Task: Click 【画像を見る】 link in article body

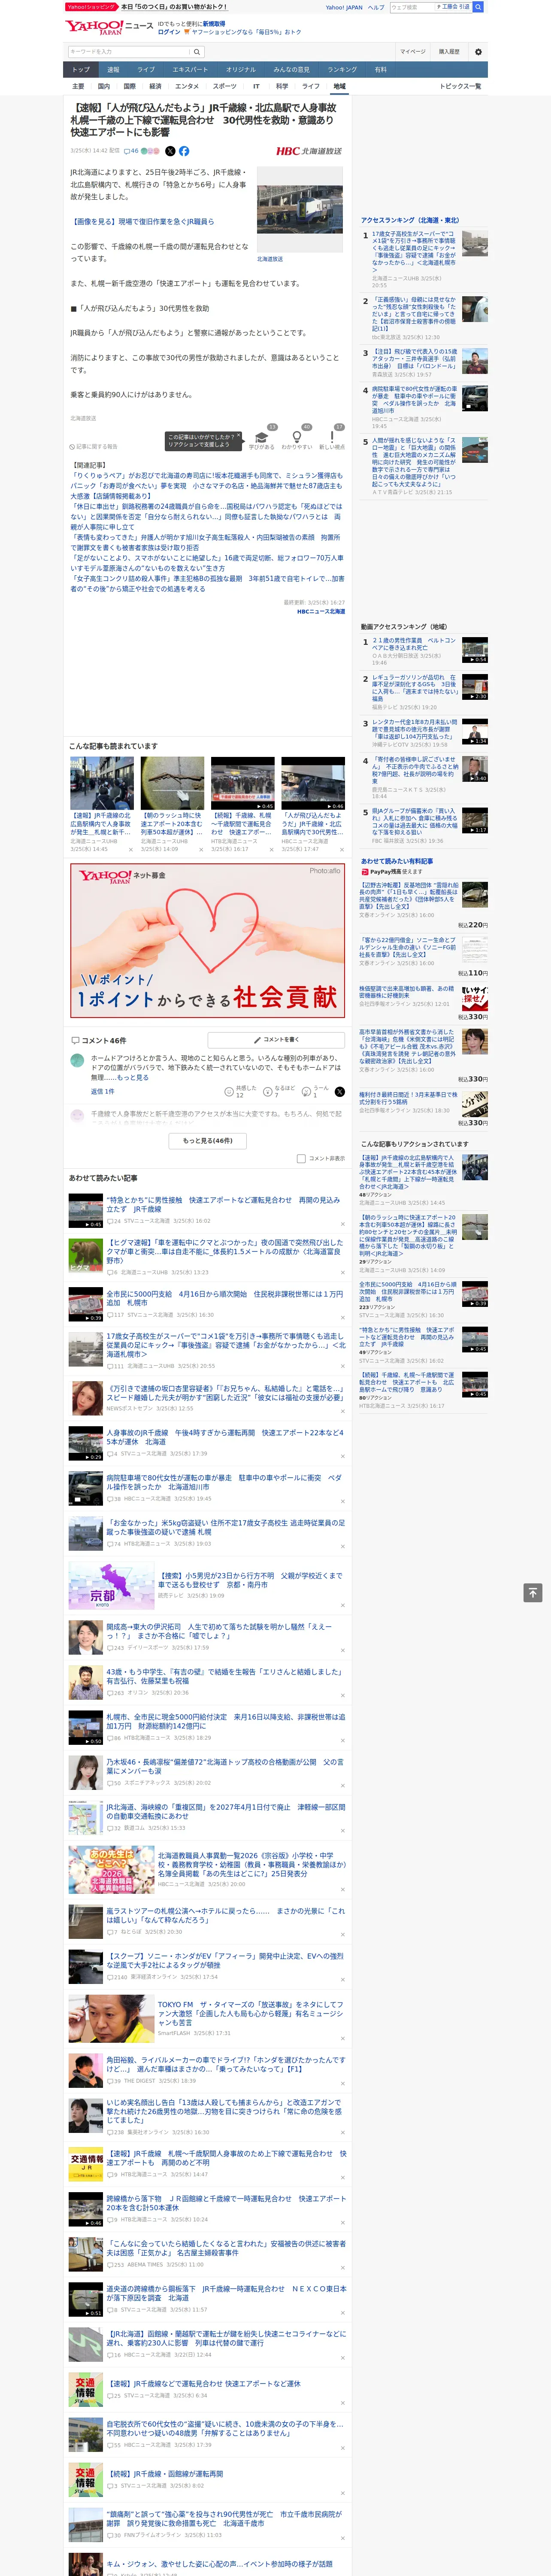Action: [x=142, y=221]
